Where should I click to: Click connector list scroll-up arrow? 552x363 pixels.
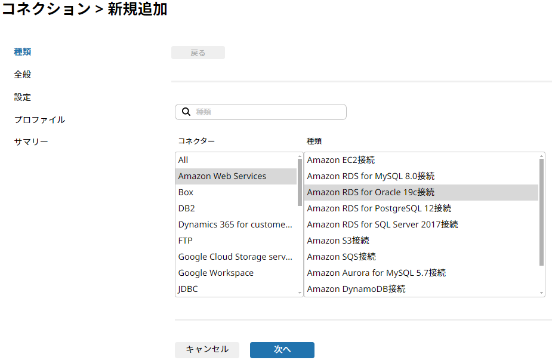pyautogui.click(x=300, y=156)
